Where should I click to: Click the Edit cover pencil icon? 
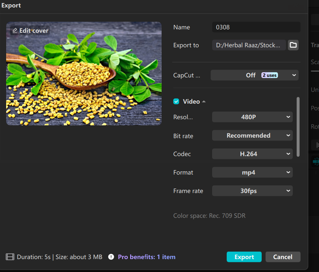15,30
